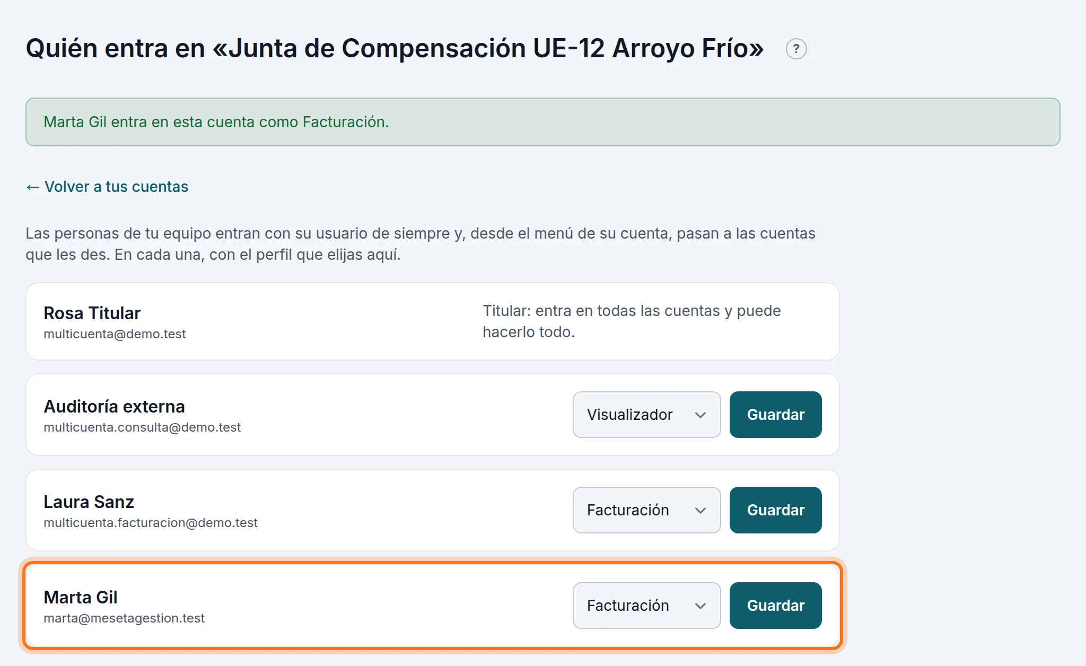Click the Auditoría externa name

click(114, 407)
